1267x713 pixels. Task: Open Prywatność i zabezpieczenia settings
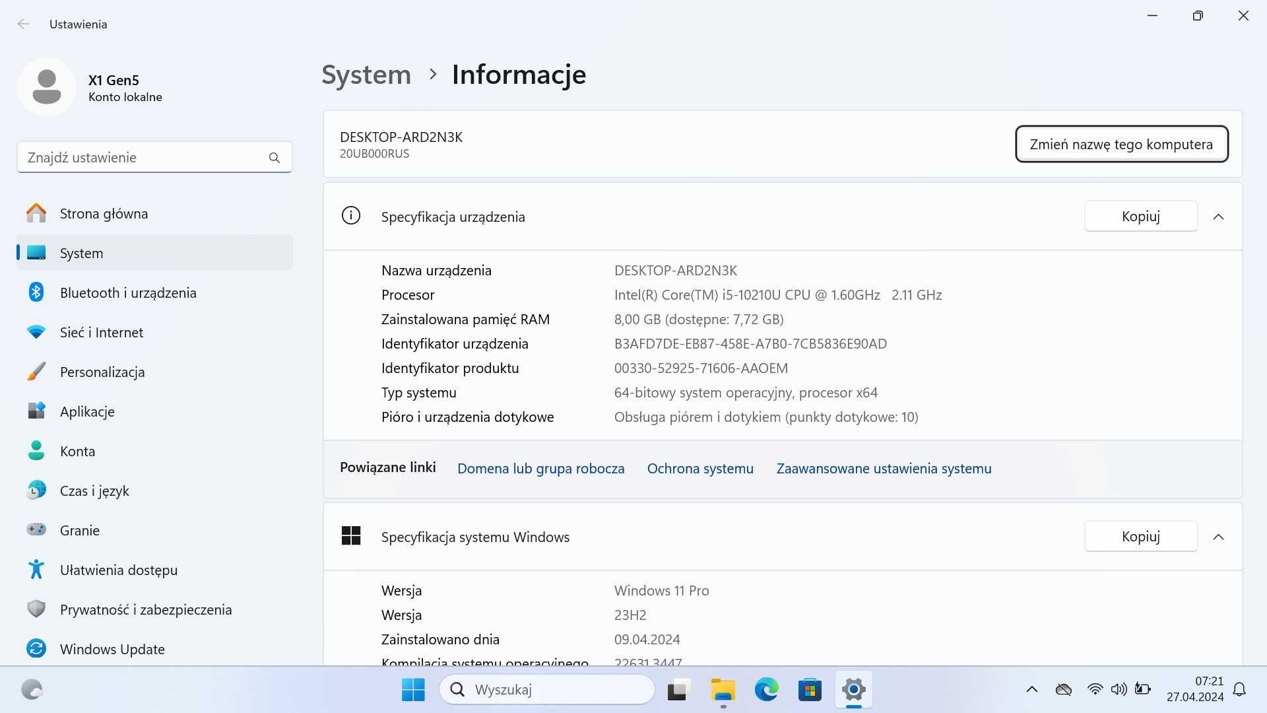coord(146,609)
